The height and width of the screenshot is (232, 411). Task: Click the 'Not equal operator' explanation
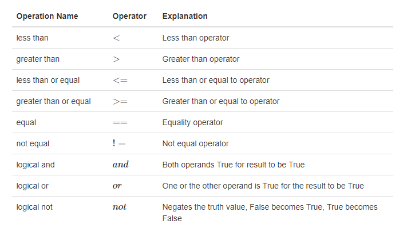coord(195,143)
